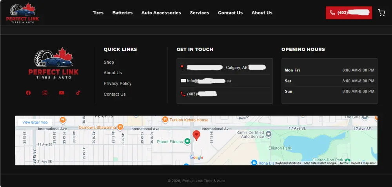
Task: Click the Quick Links heading
Action: pos(120,49)
